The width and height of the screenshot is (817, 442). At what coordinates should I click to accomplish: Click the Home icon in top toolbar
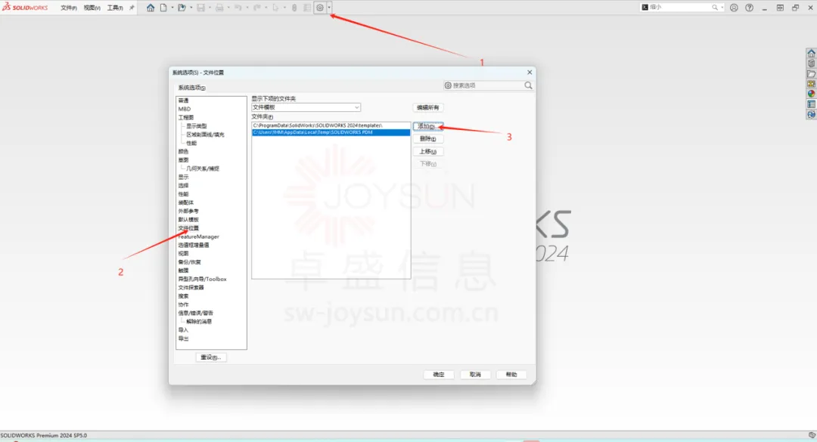coord(151,8)
